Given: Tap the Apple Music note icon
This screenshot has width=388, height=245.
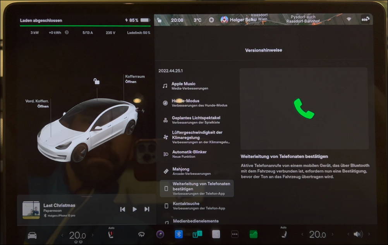Looking at the screenshot, I should [x=165, y=86].
